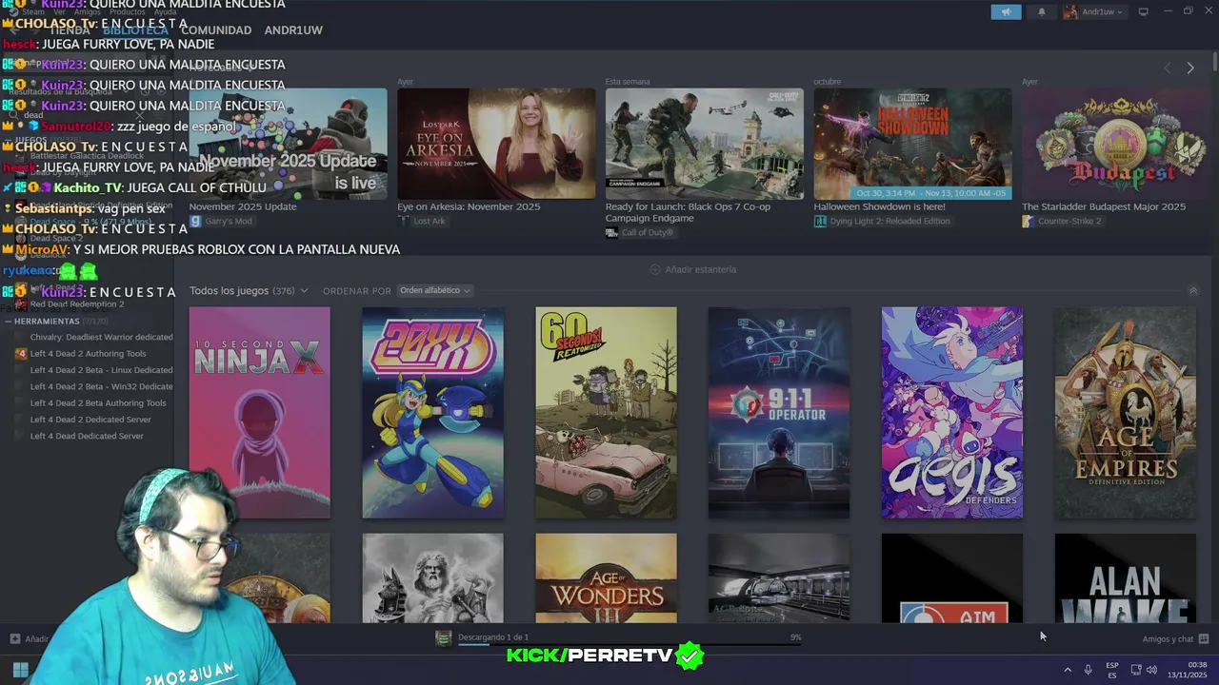This screenshot has height=685, width=1219.
Task: Launch Big Picture mode monitor icon
Action: (x=1143, y=11)
